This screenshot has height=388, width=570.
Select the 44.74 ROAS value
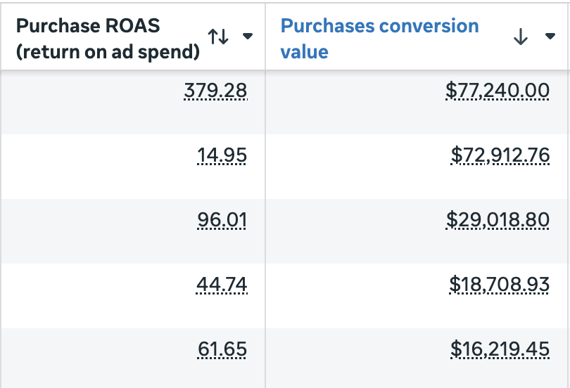pyautogui.click(x=222, y=285)
